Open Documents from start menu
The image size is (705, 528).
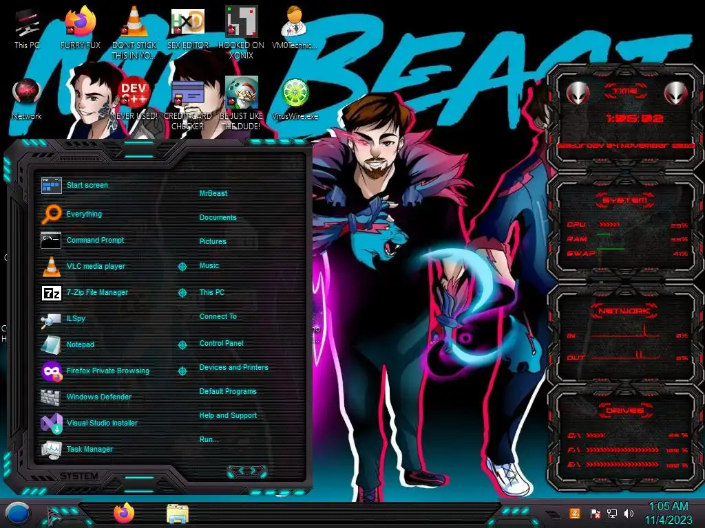(218, 217)
